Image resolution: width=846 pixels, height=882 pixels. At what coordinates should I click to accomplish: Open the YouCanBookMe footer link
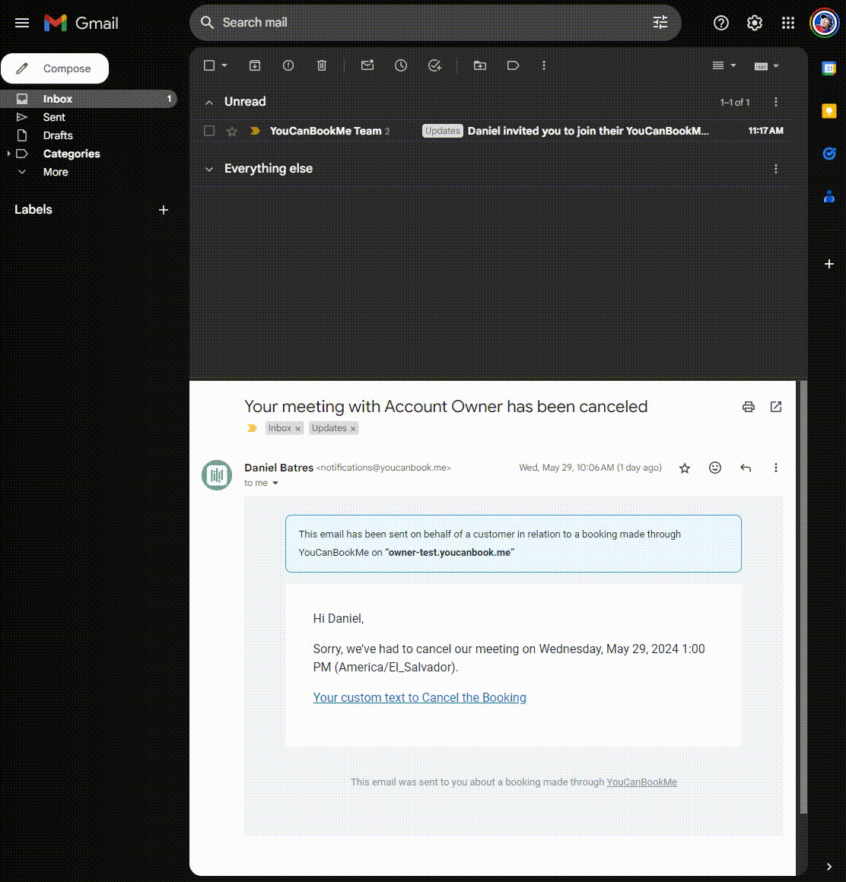(641, 782)
